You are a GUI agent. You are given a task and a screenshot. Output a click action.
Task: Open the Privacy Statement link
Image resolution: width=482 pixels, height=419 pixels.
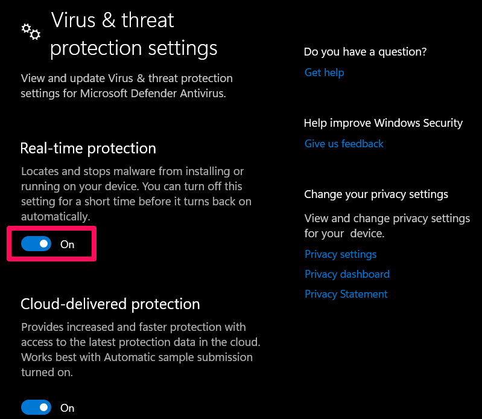coord(346,294)
